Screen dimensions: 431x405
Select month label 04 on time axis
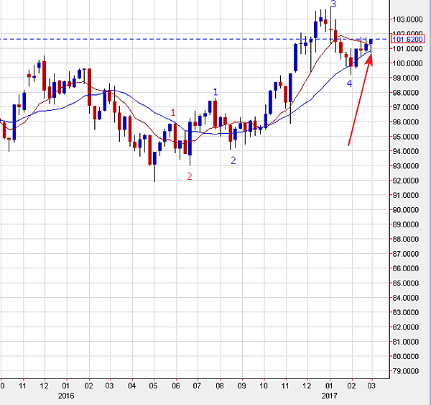pos(132,386)
